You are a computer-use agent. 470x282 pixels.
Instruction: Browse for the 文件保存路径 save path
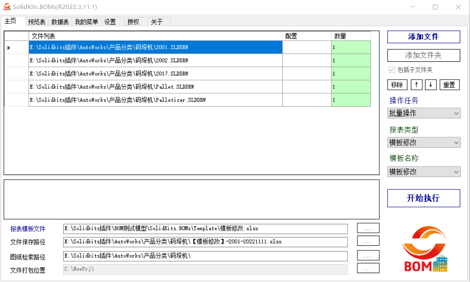tap(368, 241)
